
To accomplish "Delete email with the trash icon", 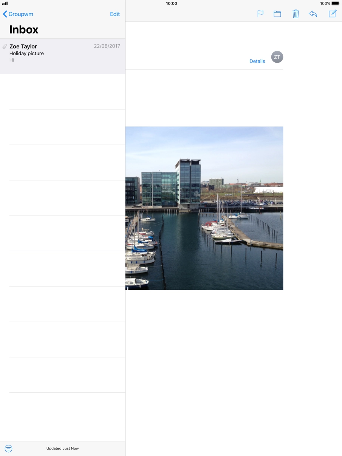I will click(296, 14).
